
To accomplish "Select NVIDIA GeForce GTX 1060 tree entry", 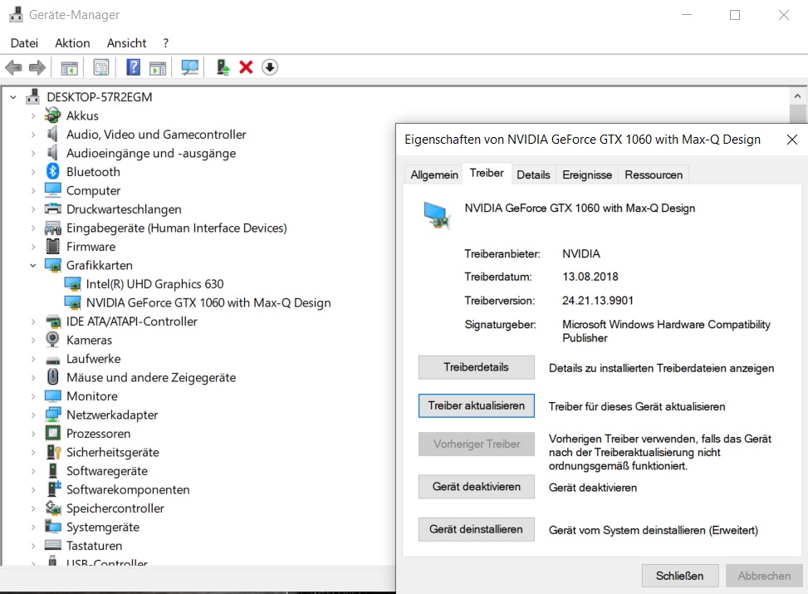I will click(x=208, y=302).
